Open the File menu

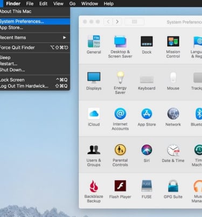click(x=30, y=4)
